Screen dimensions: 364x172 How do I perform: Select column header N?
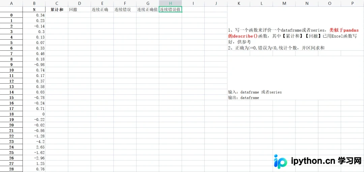click(x=307, y=3)
